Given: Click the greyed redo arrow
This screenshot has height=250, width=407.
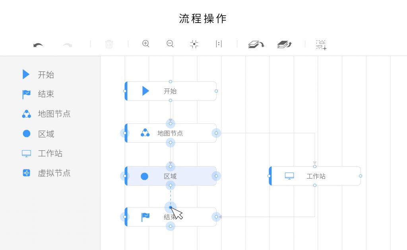Looking at the screenshot, I should pos(68,45).
